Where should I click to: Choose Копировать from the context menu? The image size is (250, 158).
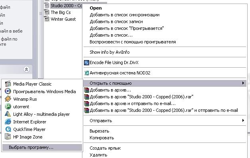[102, 138]
